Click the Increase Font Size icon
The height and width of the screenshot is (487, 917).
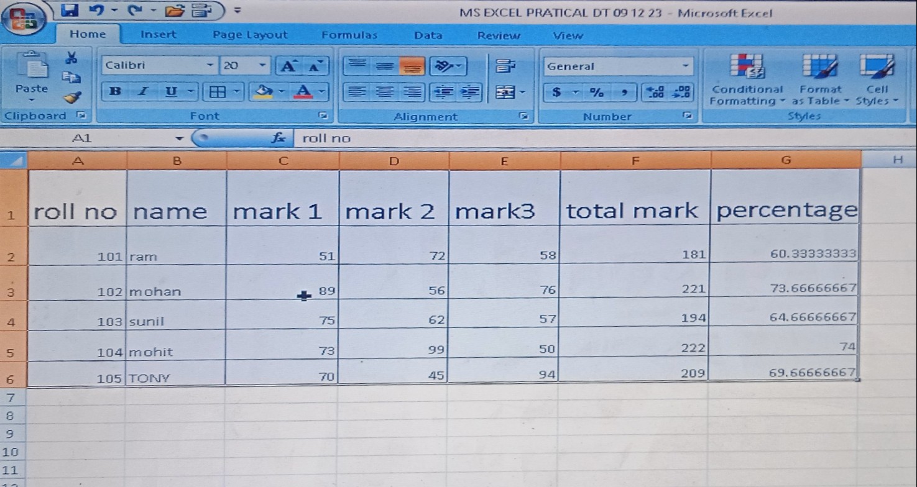tap(288, 66)
